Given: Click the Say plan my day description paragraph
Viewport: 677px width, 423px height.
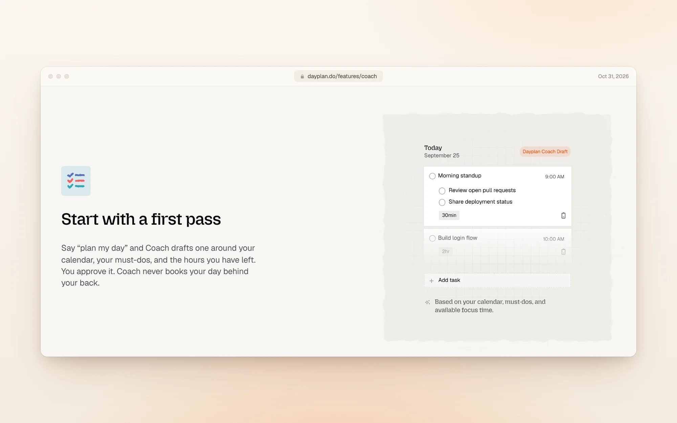Looking at the screenshot, I should click(x=158, y=266).
